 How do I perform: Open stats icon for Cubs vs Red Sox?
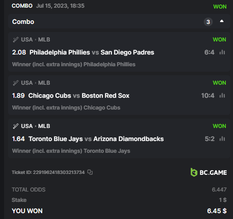click(x=222, y=96)
